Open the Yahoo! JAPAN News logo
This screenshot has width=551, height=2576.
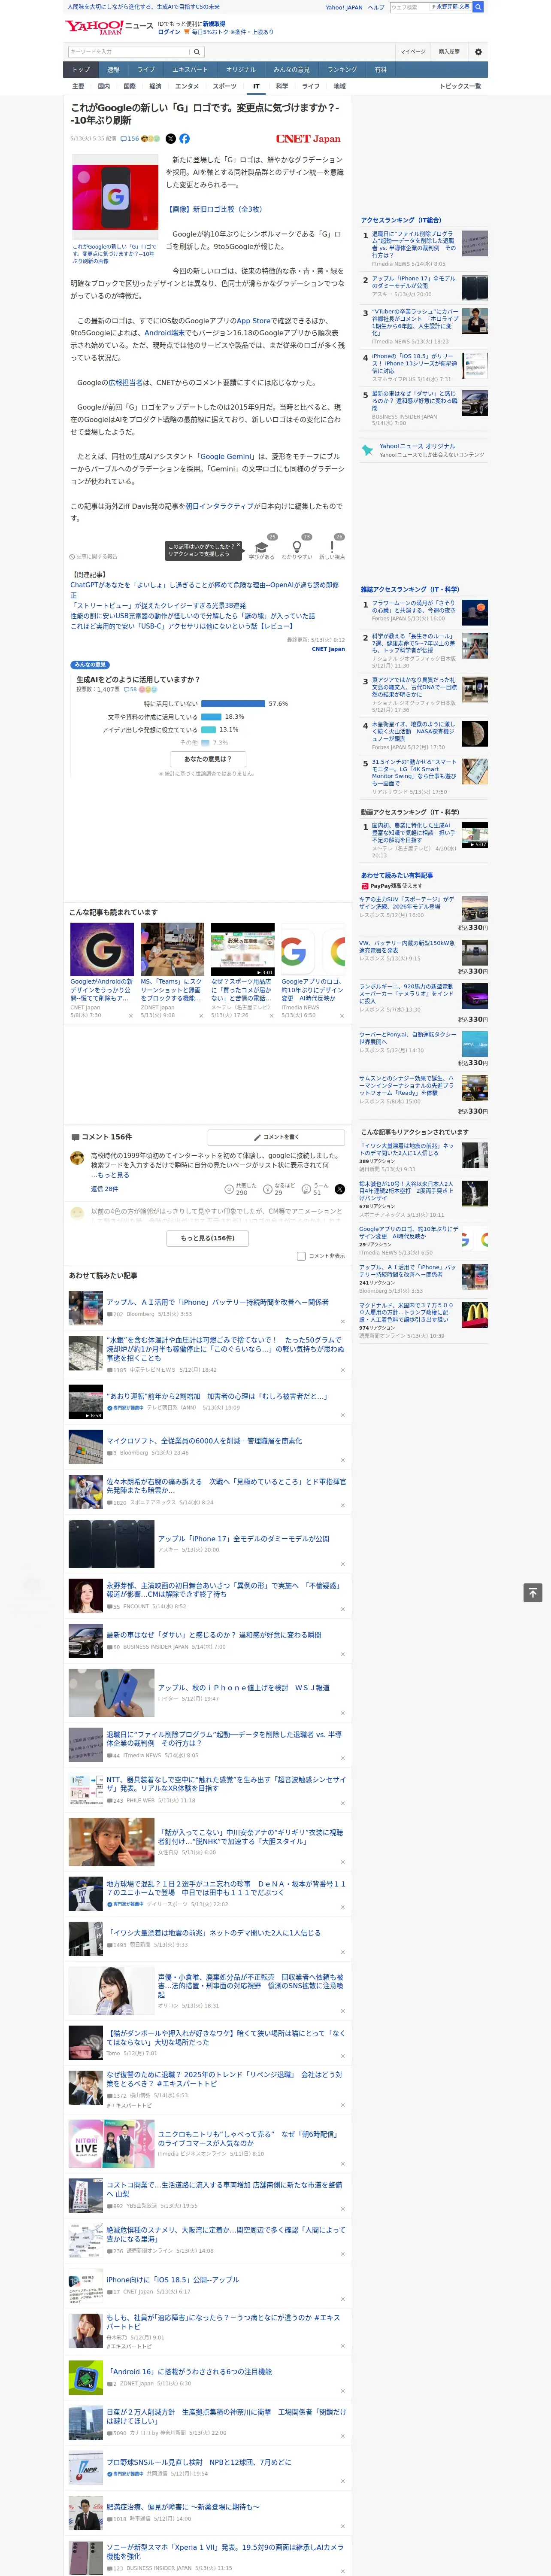pos(109,27)
